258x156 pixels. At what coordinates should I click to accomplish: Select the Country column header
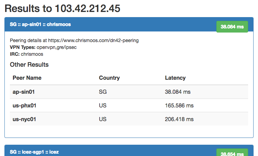point(109,78)
